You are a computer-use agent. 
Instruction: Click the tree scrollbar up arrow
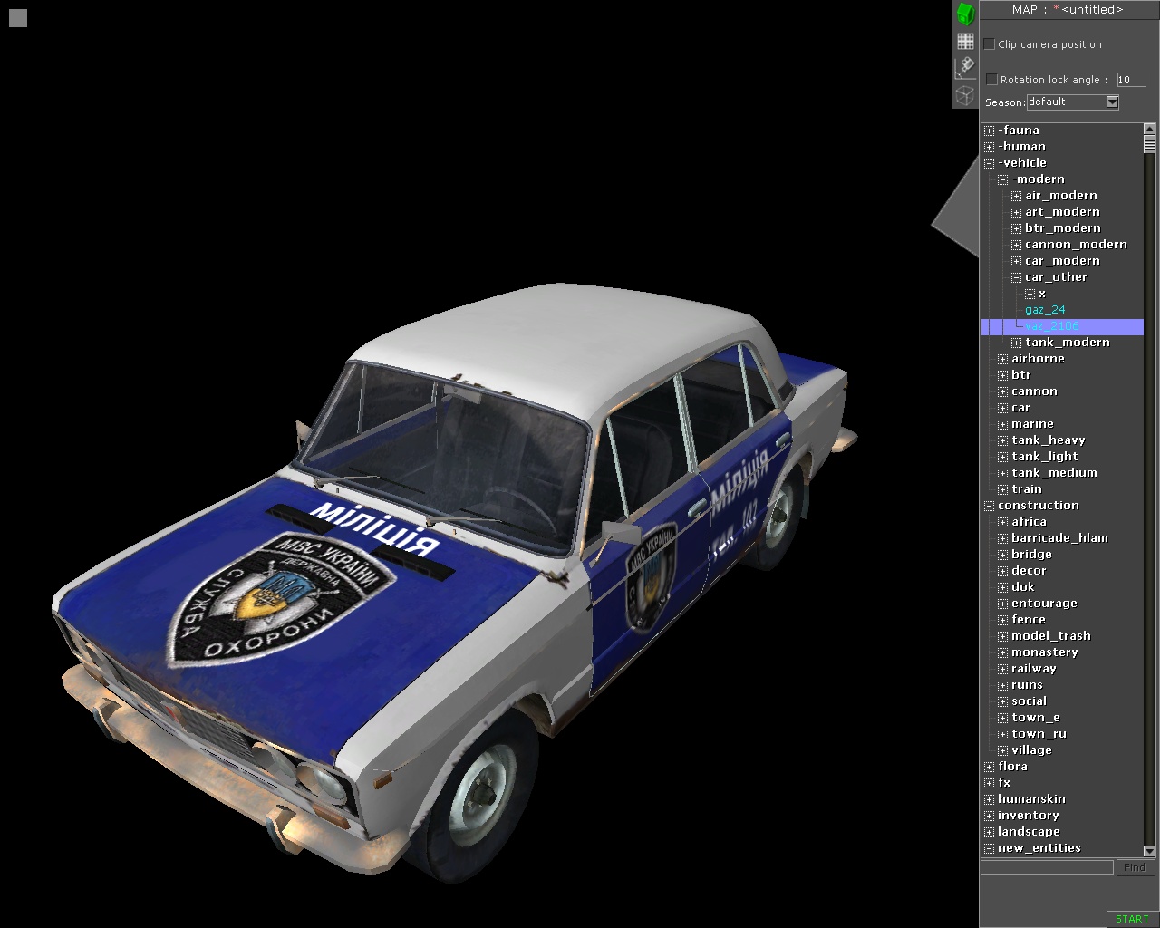point(1150,130)
